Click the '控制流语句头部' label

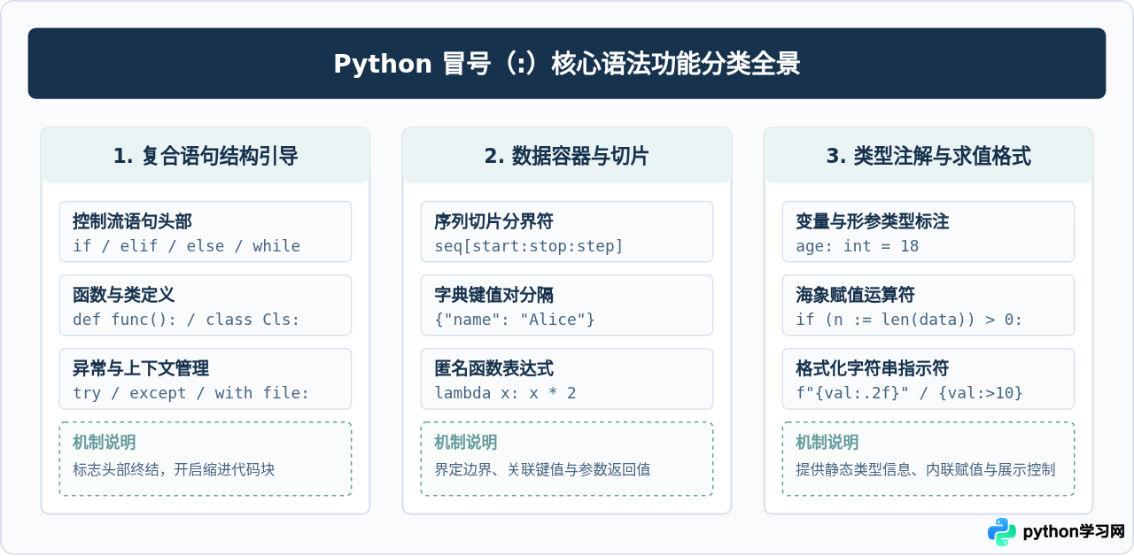132,221
